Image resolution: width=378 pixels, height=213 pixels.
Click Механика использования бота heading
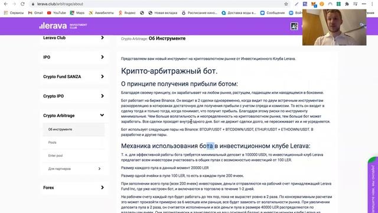tap(216, 146)
